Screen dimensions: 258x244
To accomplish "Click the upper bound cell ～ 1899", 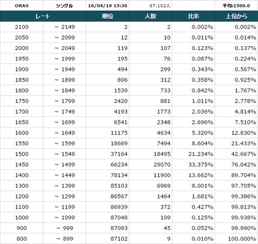I will (64, 80).
